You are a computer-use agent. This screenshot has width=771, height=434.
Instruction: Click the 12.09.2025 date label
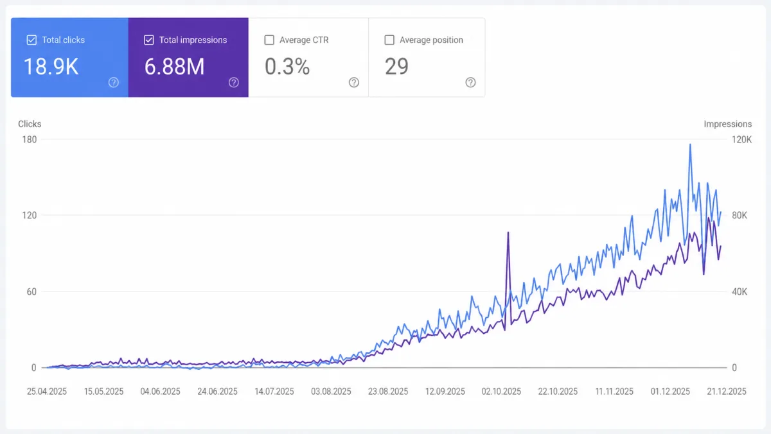(445, 391)
